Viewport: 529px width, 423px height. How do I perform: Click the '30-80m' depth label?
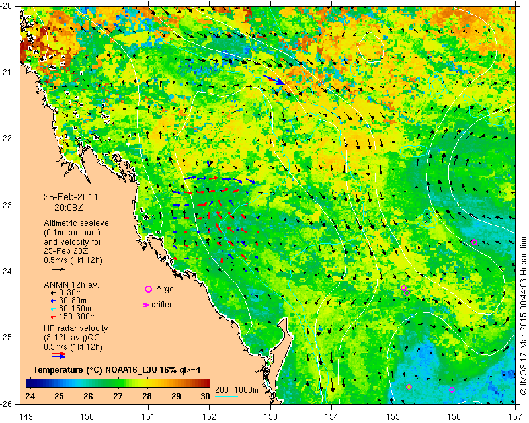[73, 301]
